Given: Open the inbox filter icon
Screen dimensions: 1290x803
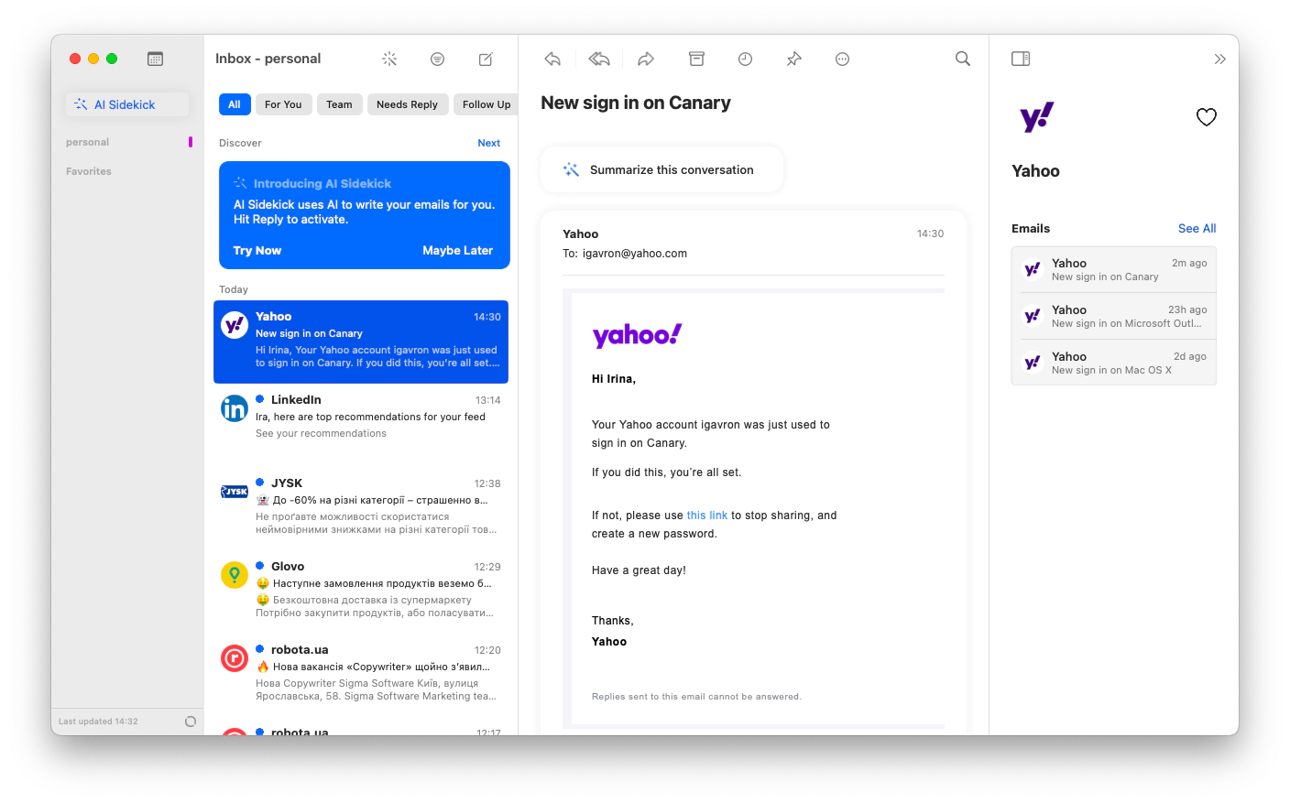Looking at the screenshot, I should point(438,59).
